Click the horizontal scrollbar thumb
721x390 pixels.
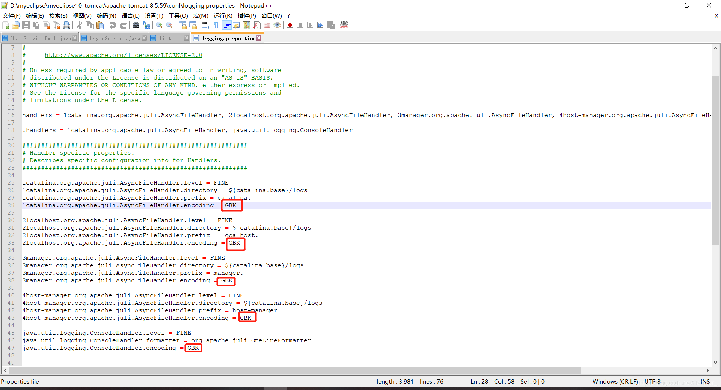295,370
